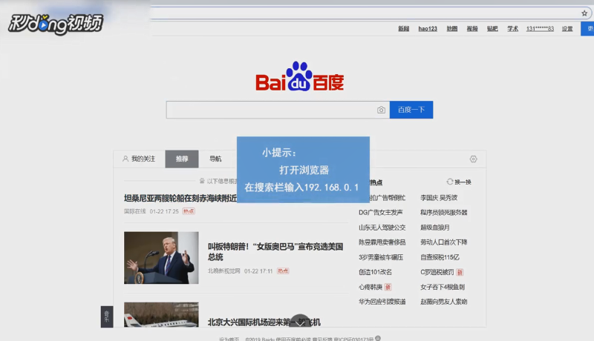594x341 pixels.
Task: Open the blue 更多 products button
Action: [x=587, y=29]
